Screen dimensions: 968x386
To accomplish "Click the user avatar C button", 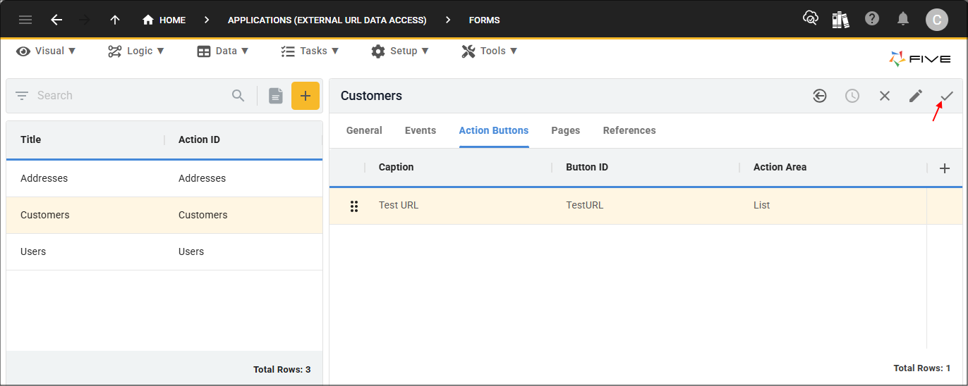I will [936, 20].
